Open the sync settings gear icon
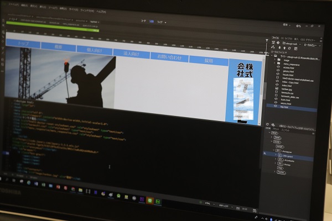This screenshot has width=332, height=221. [298, 26]
